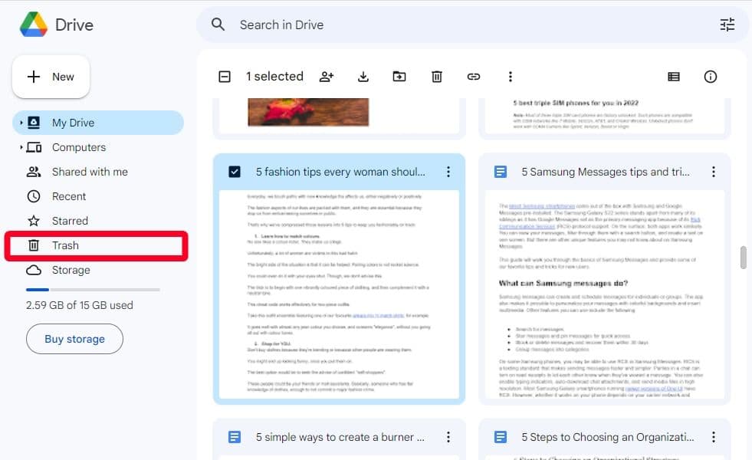Switch file display to list layout
Viewport: 752px width, 460px height.
pos(674,77)
